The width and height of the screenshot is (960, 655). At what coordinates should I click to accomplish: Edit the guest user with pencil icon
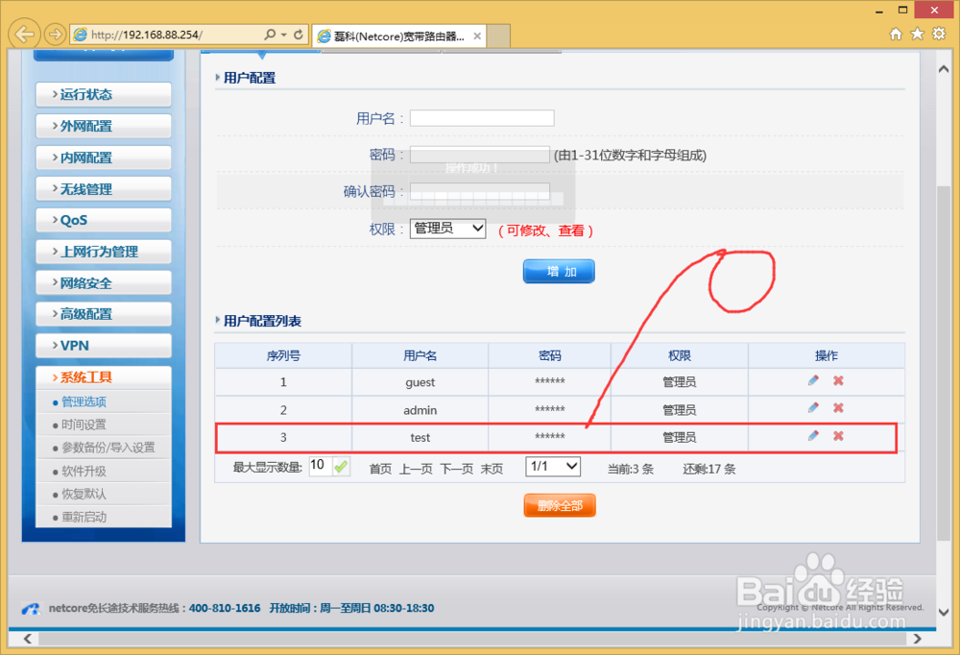(x=813, y=380)
